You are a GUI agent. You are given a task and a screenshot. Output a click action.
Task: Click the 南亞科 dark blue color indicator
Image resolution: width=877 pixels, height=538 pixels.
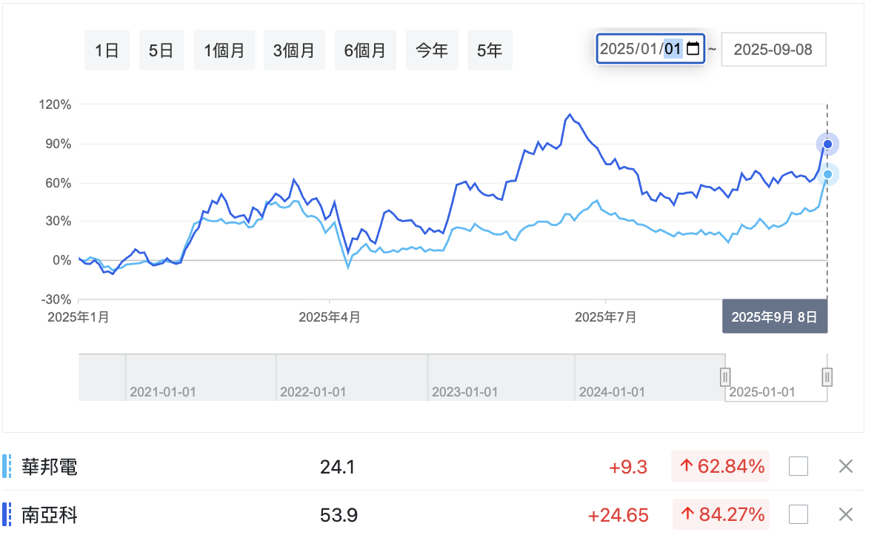pyautogui.click(x=7, y=514)
